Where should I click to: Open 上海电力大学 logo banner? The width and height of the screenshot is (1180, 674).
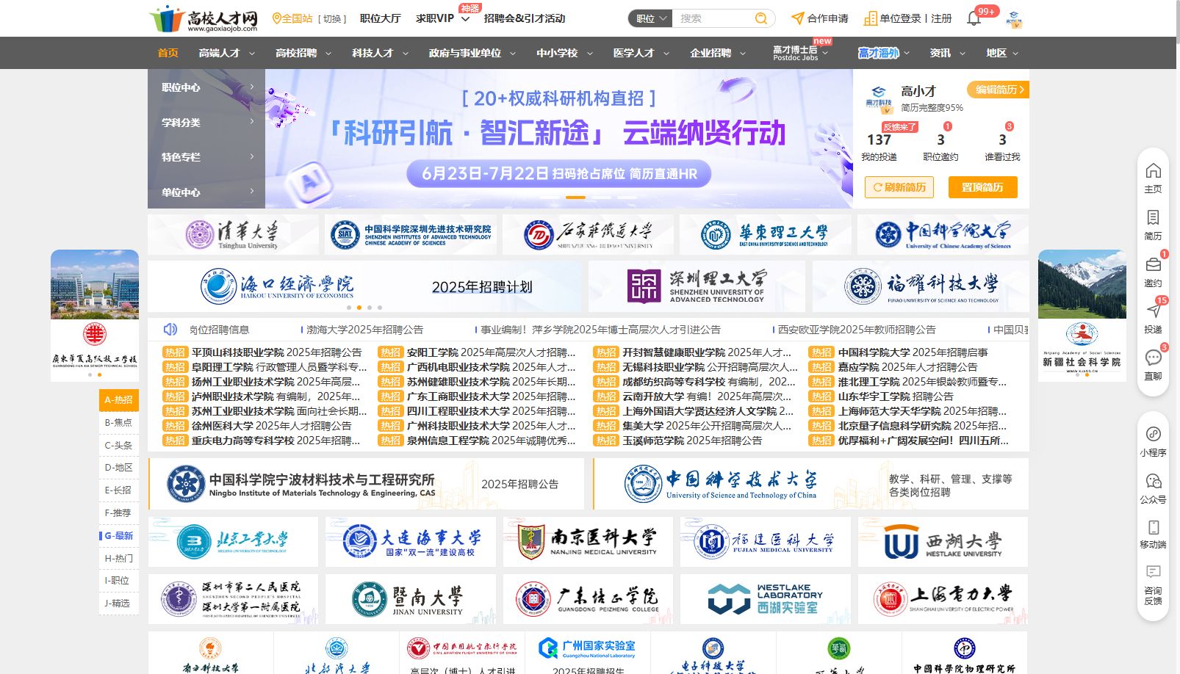point(943,599)
